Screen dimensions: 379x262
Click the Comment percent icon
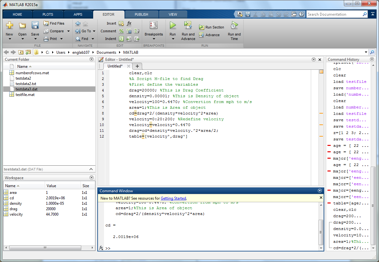(121, 31)
